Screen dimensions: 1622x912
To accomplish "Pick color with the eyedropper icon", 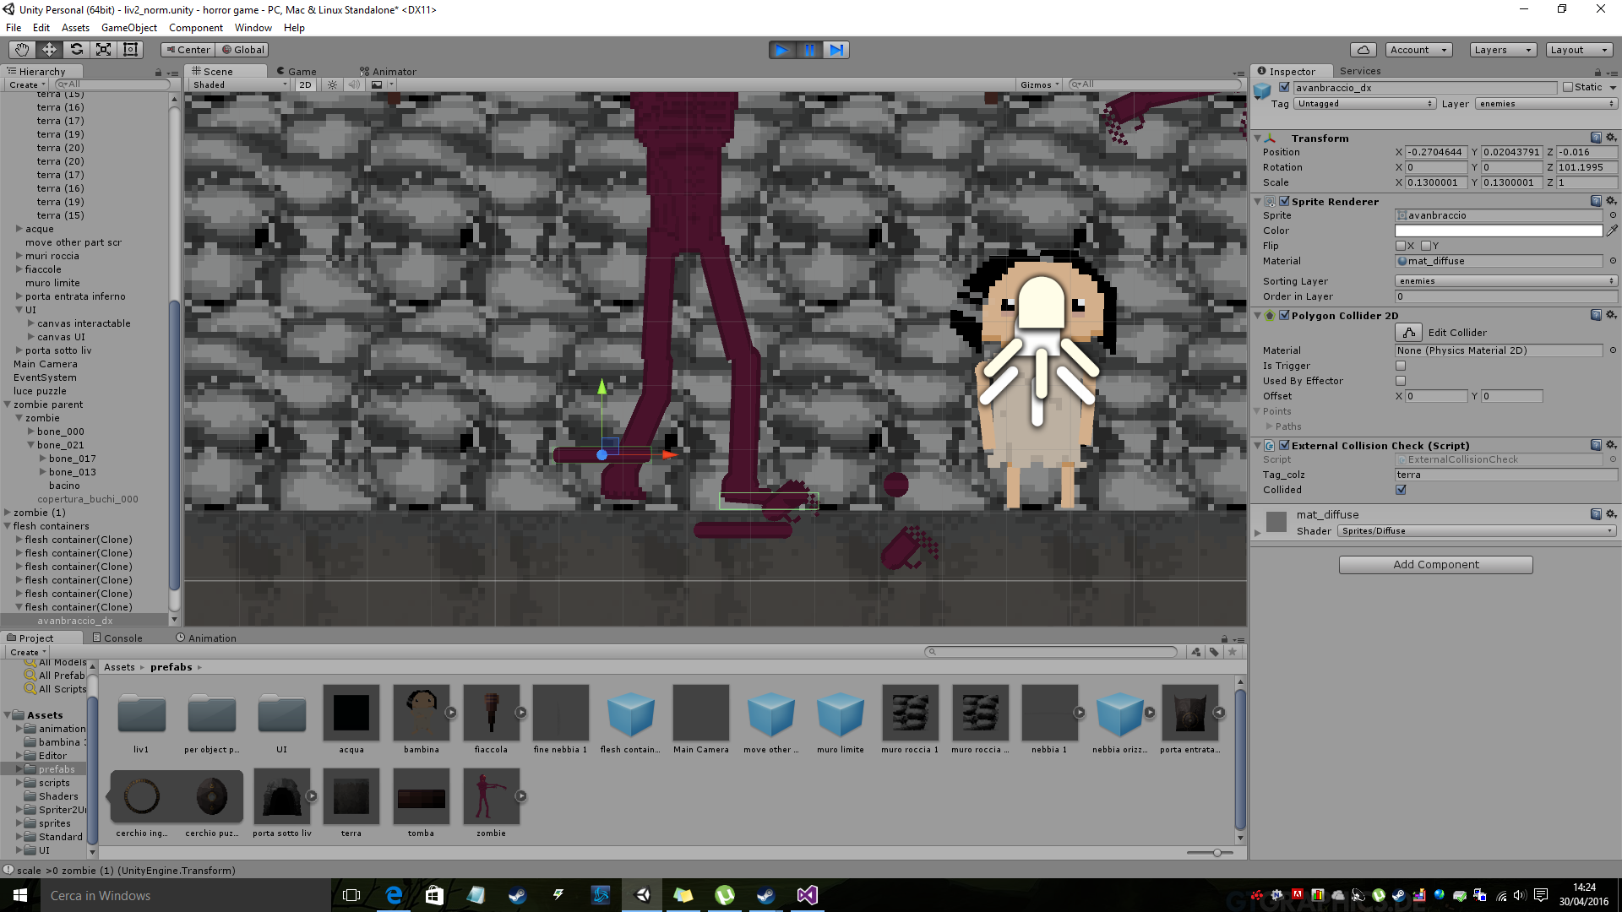I will tap(1612, 231).
